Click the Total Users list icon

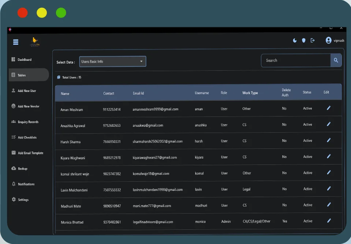coord(59,77)
